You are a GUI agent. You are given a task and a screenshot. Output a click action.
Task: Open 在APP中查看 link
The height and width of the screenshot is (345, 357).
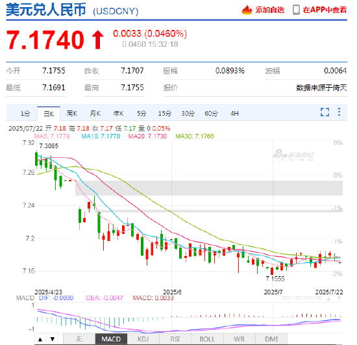325,10
